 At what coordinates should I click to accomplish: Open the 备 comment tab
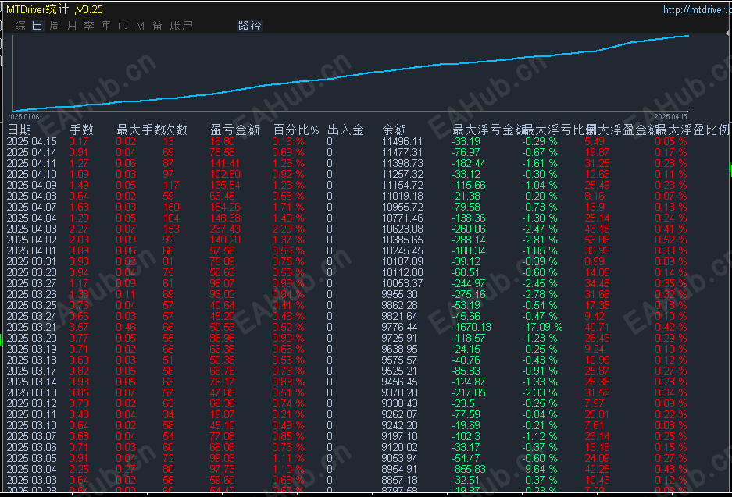(x=157, y=26)
